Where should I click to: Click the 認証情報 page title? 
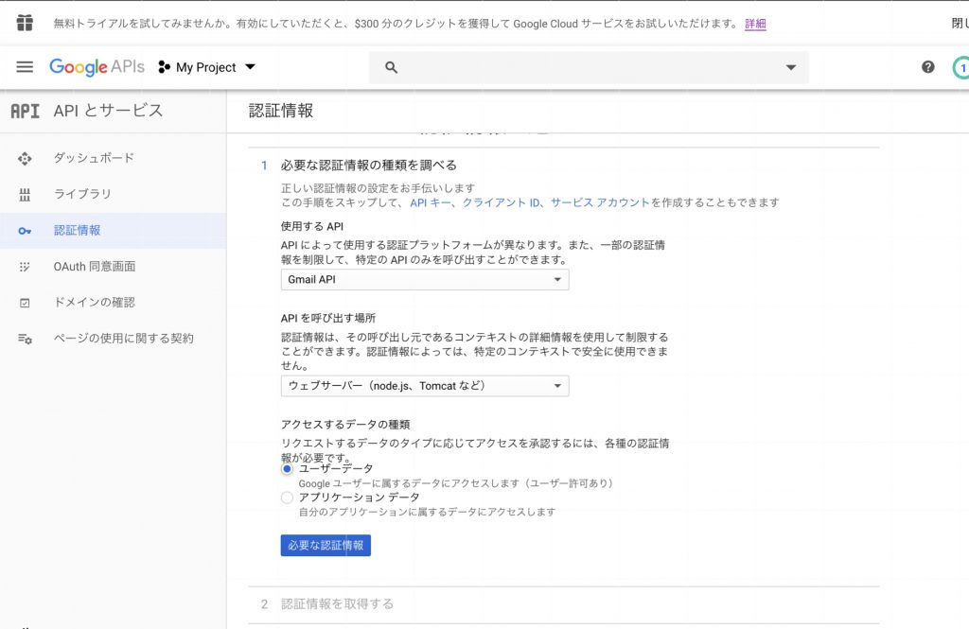click(281, 111)
